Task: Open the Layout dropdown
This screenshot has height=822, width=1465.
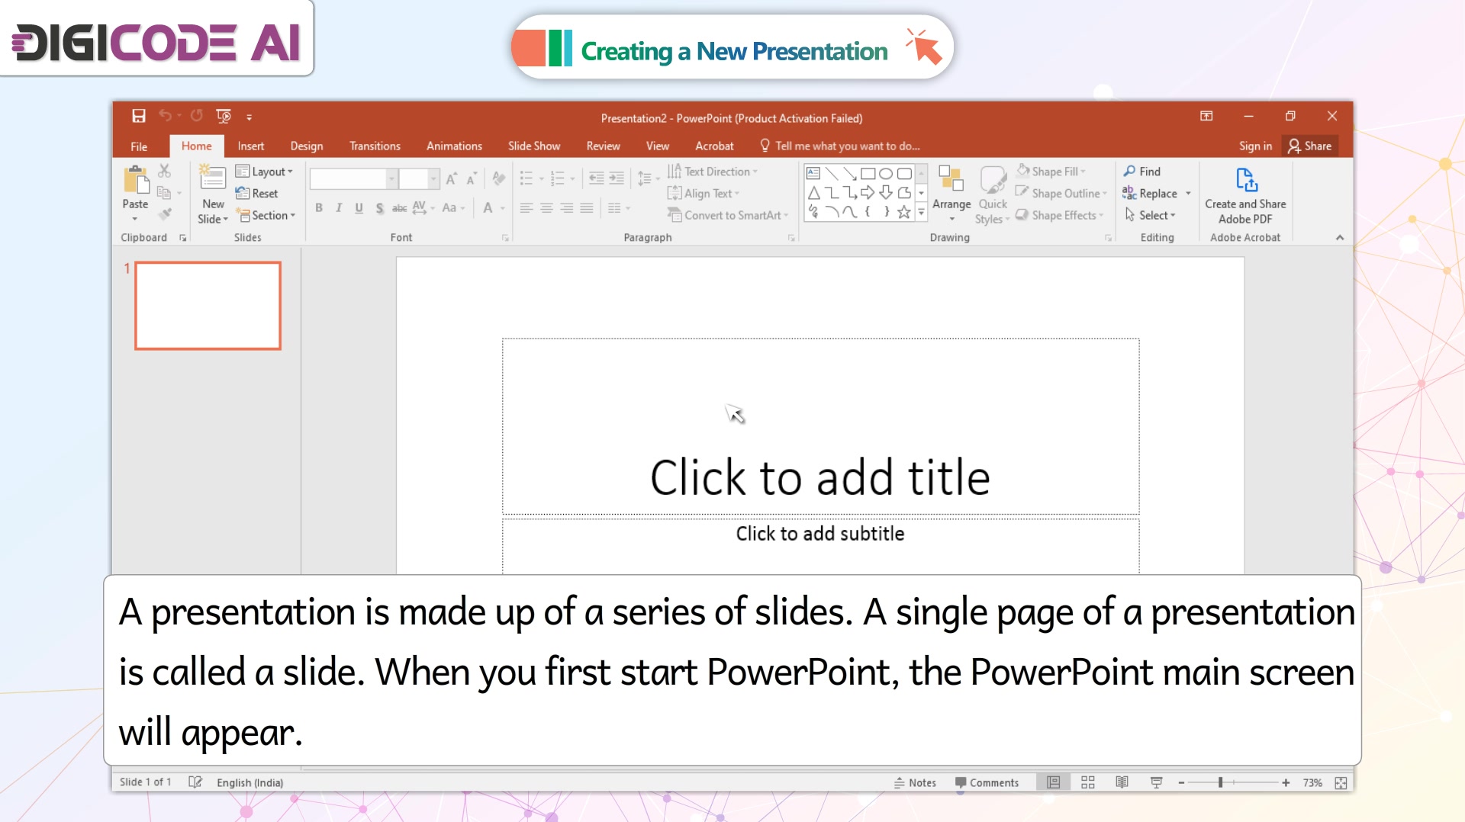Action: click(264, 172)
